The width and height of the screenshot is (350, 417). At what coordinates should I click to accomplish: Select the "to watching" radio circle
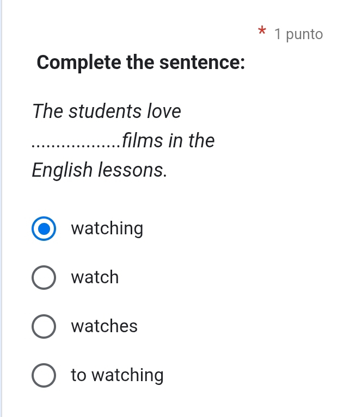44,376
